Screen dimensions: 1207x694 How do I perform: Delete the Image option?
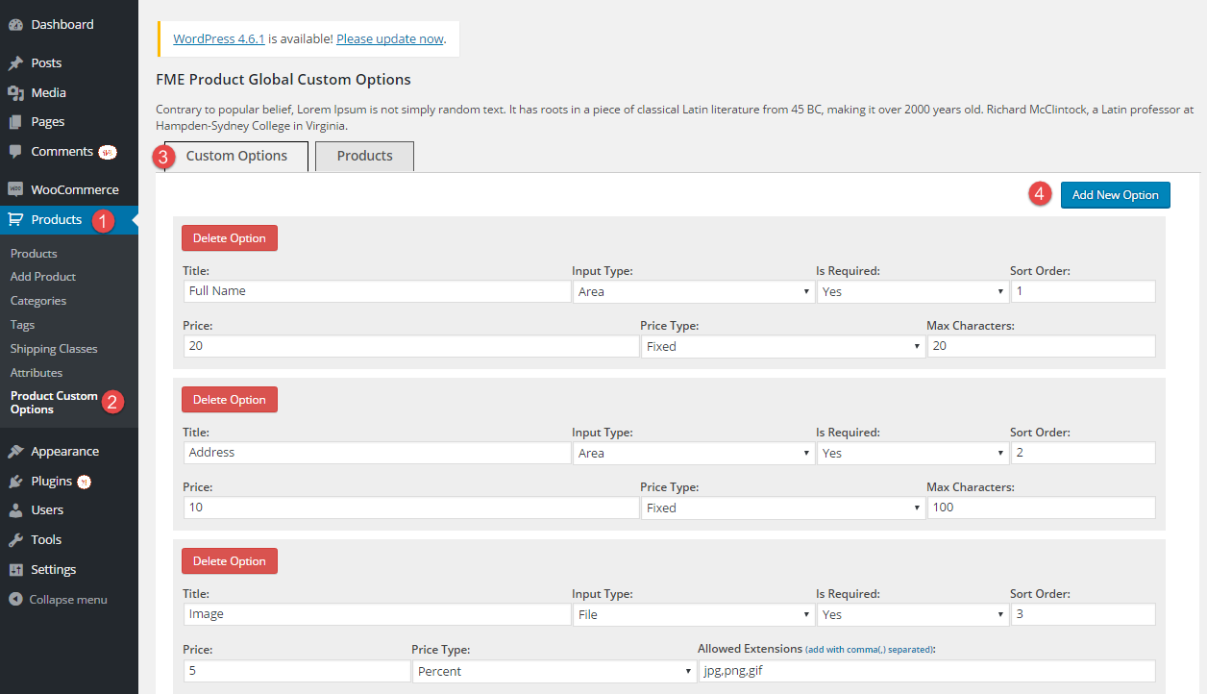coord(230,561)
